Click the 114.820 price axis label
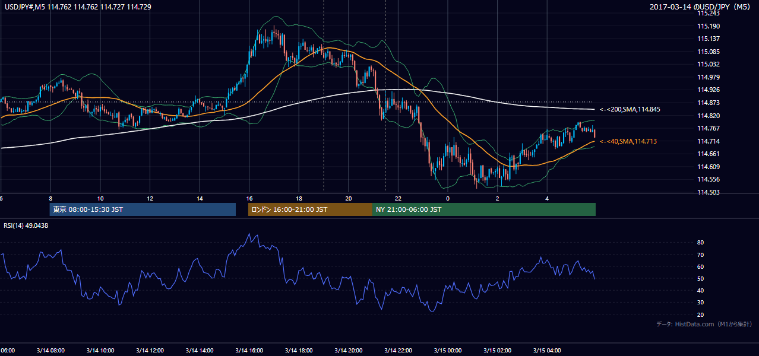 [x=708, y=116]
